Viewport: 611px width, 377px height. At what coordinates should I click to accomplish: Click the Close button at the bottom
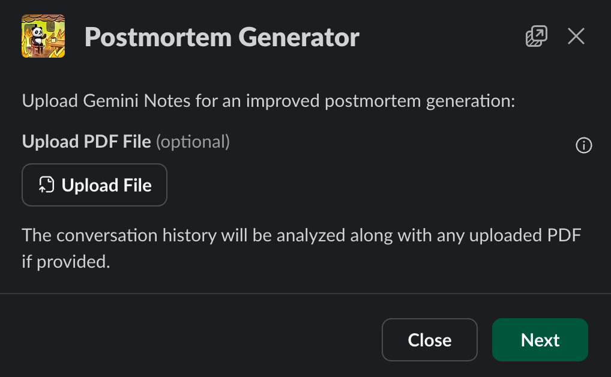(x=429, y=340)
